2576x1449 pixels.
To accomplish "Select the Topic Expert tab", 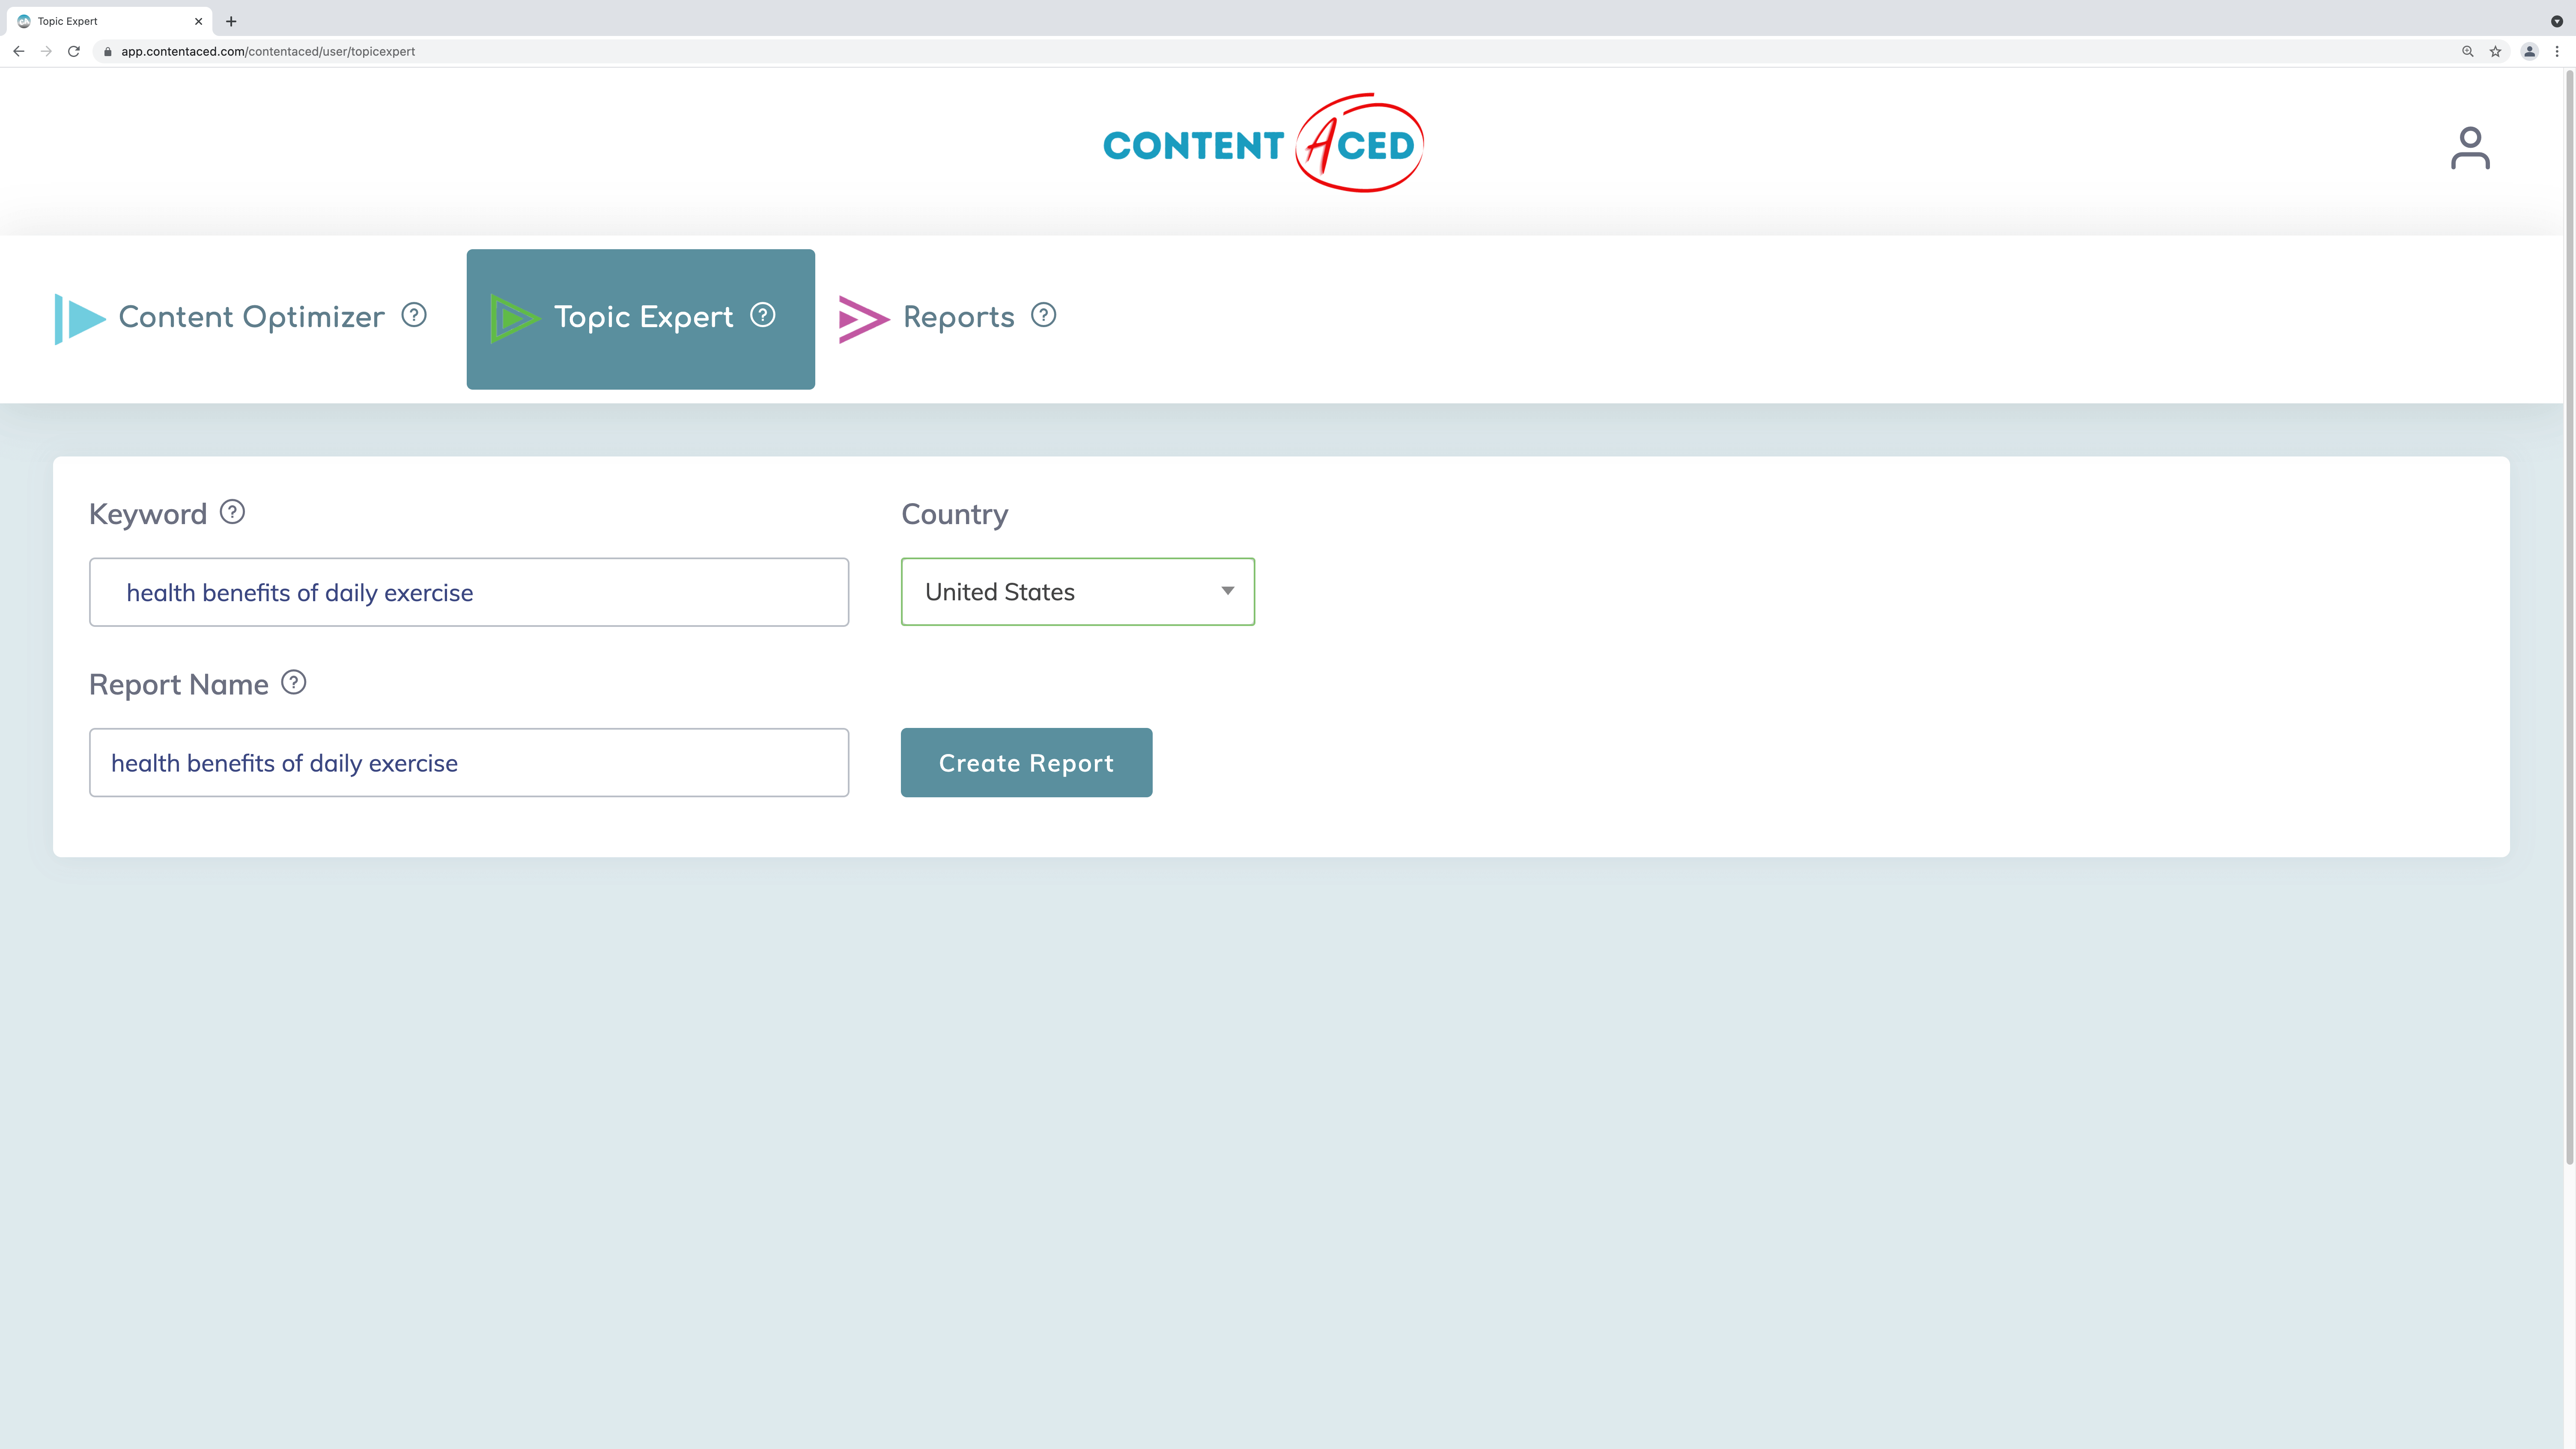I will tap(641, 319).
